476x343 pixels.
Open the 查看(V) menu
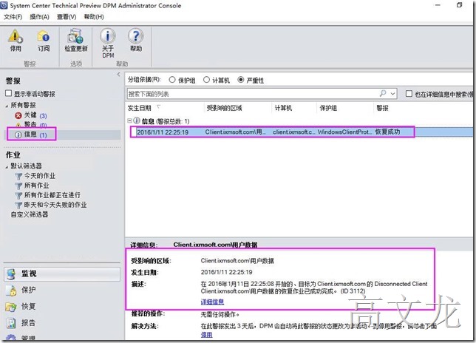coord(67,17)
